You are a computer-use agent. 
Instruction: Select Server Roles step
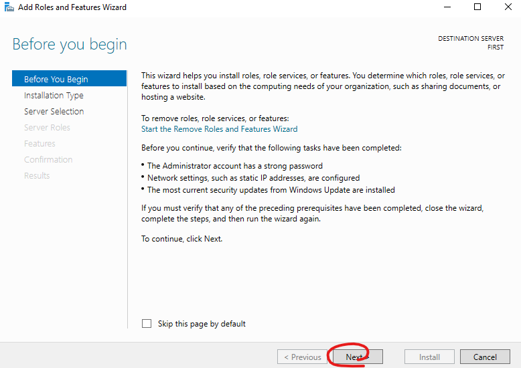47,128
